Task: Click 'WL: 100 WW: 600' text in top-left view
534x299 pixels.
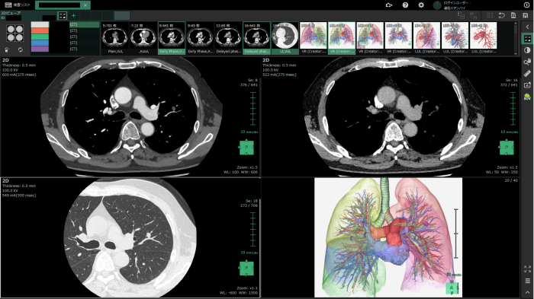Action: coord(240,172)
